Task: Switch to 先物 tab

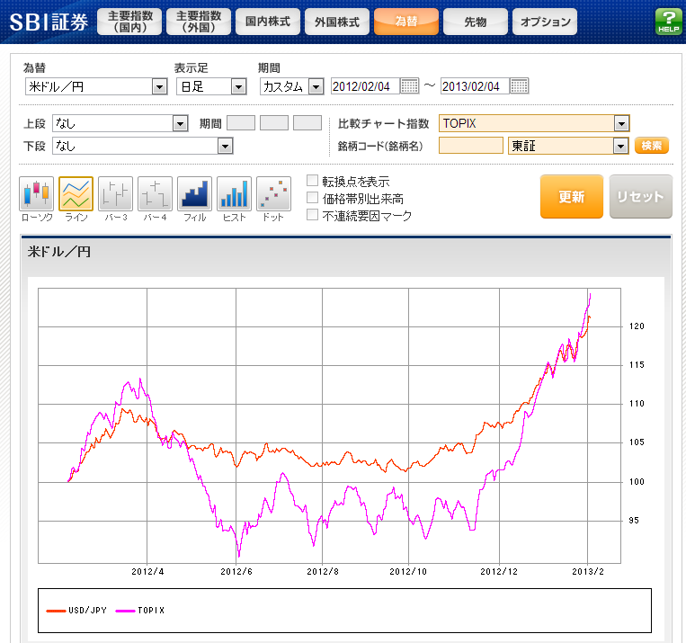Action: click(476, 22)
